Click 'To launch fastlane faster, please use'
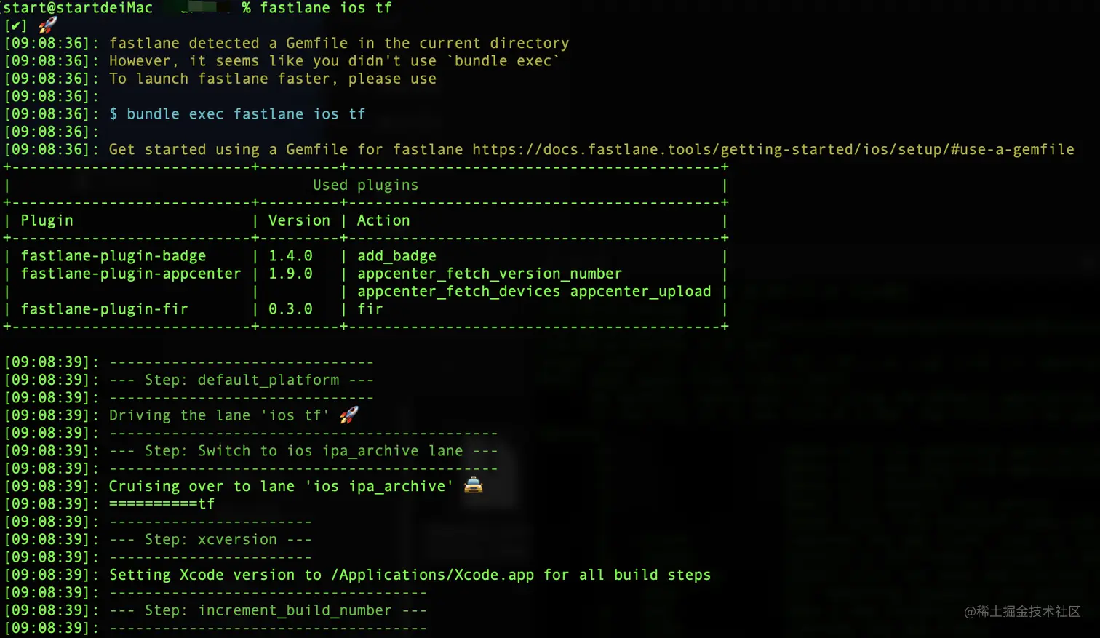 pos(273,79)
